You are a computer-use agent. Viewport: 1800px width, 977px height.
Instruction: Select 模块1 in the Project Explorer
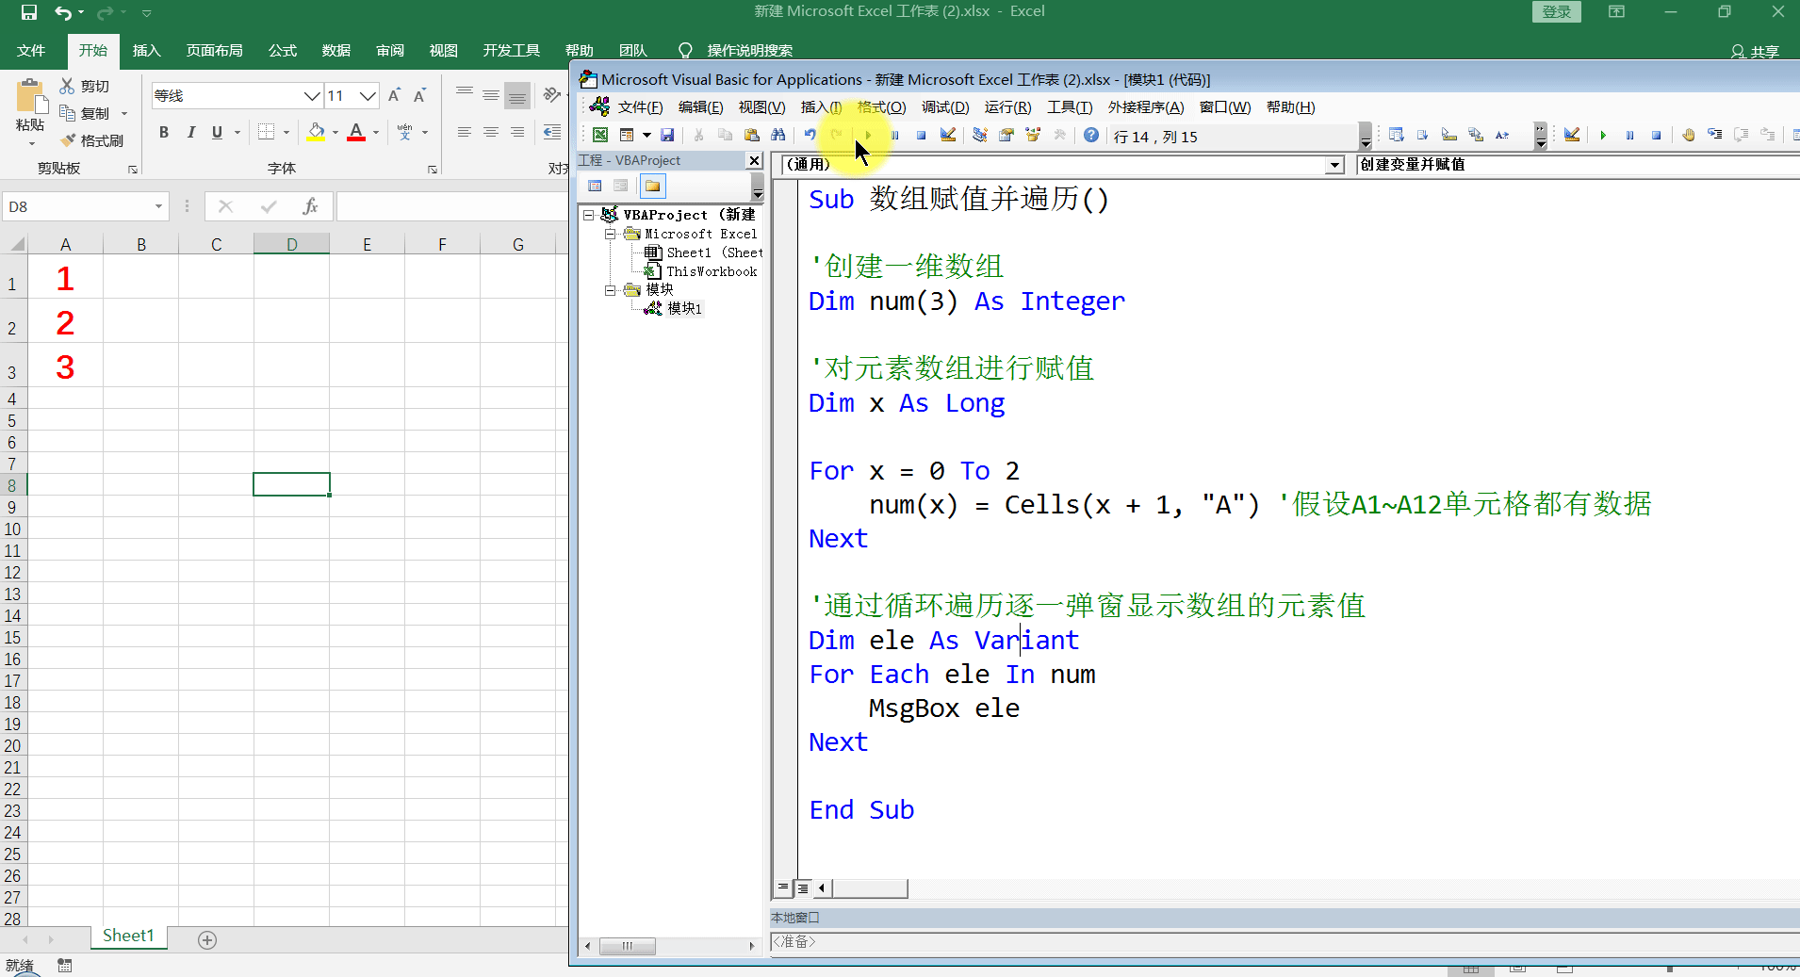(683, 308)
